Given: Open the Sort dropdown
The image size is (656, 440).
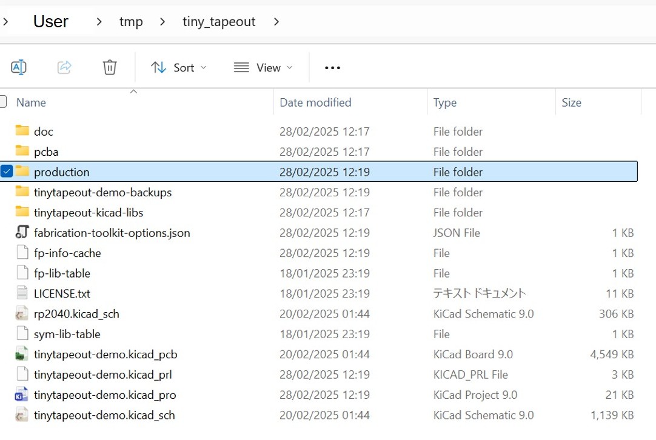Looking at the screenshot, I should [179, 67].
